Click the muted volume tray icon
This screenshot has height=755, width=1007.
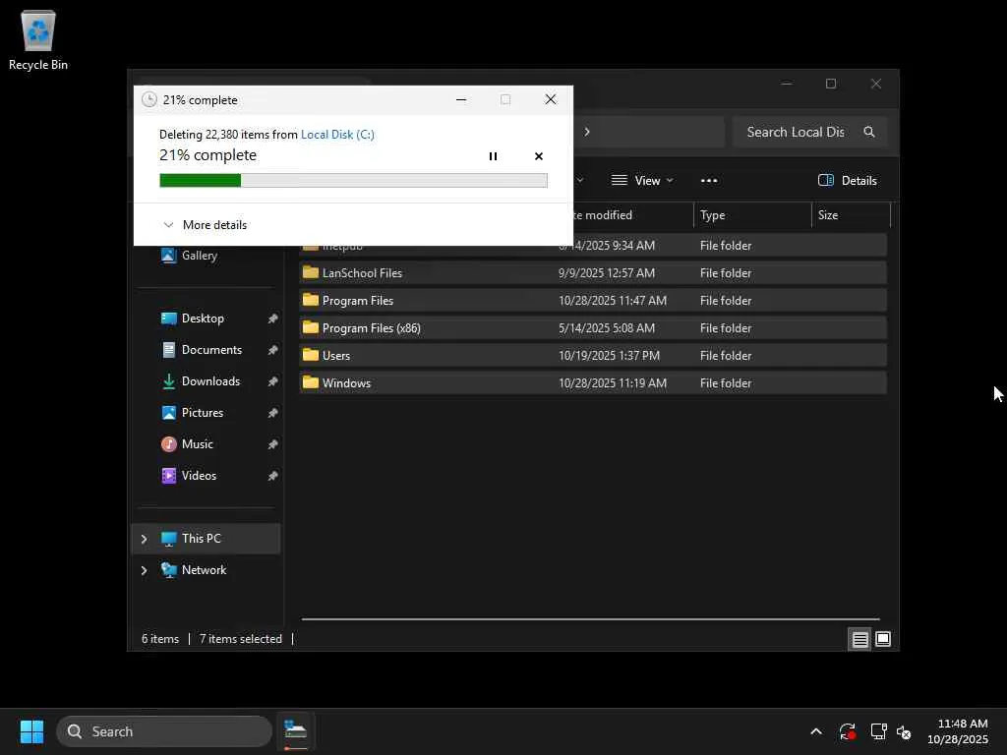tap(904, 731)
